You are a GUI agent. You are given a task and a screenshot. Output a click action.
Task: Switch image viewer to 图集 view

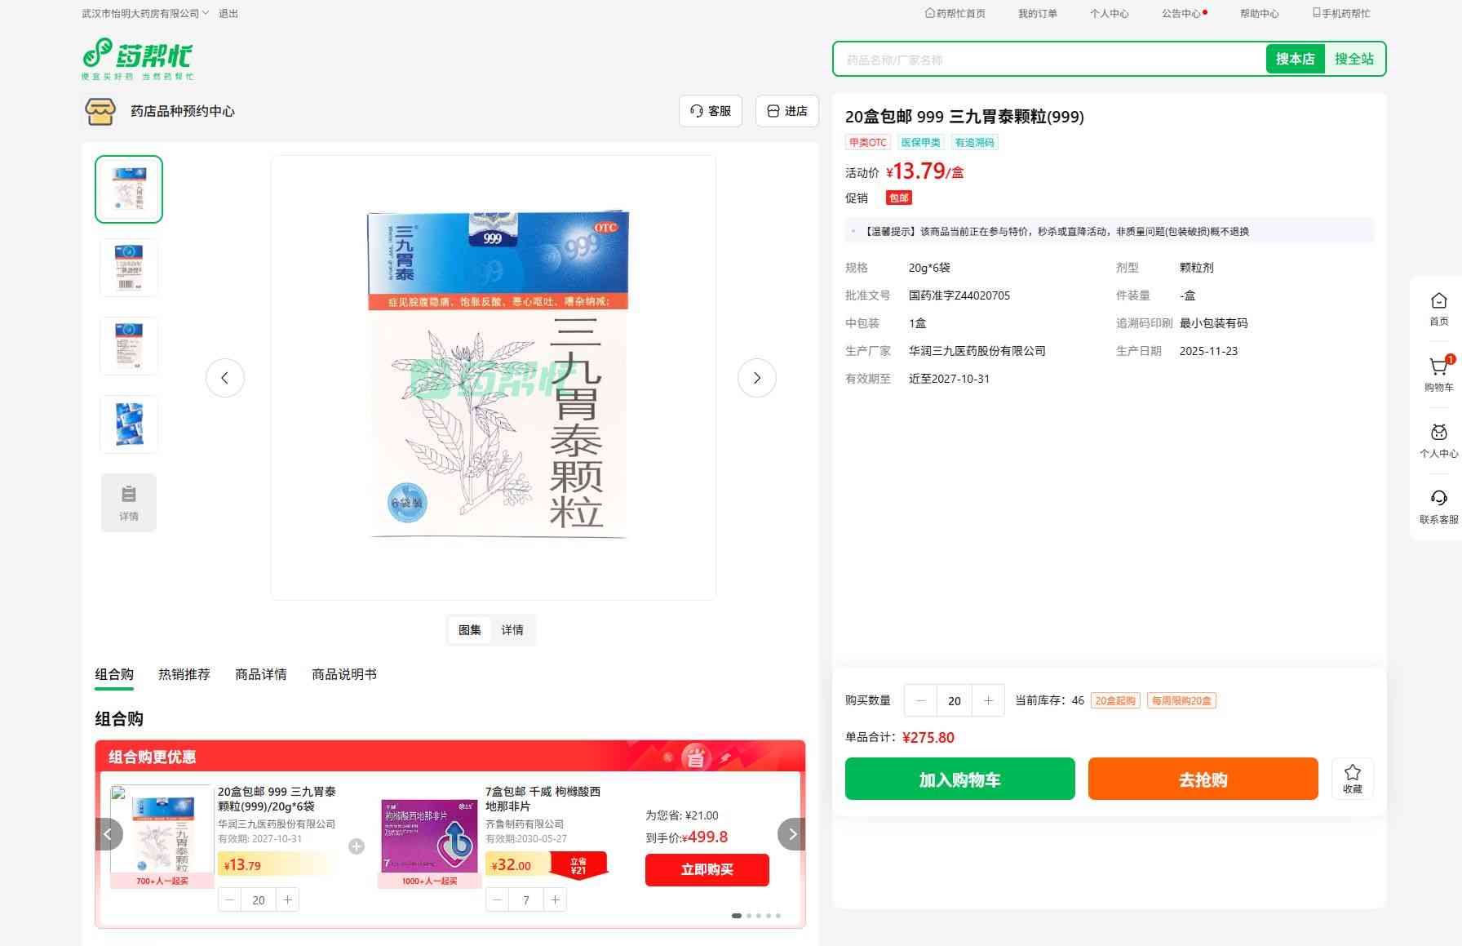[x=470, y=630]
